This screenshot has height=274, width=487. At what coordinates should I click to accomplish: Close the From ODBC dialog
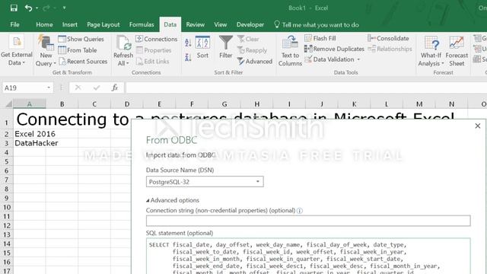tap(478, 126)
